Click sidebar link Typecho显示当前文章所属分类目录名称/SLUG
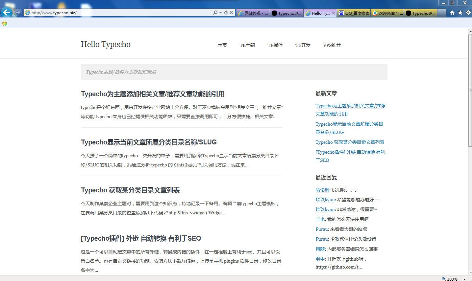This screenshot has width=472, height=281. [349, 128]
